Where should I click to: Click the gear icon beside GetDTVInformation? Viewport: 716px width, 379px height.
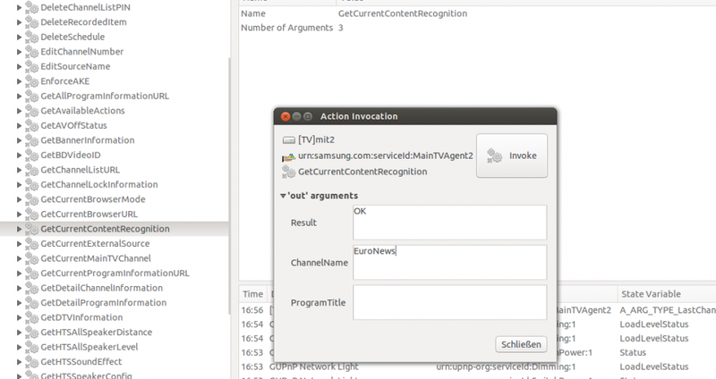tap(31, 317)
